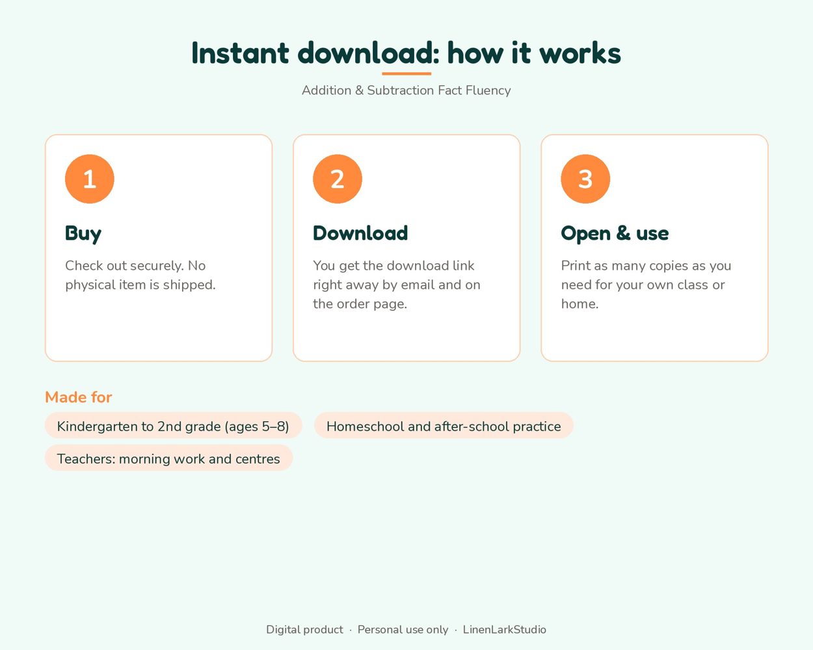Click the Check out securely description

(140, 275)
